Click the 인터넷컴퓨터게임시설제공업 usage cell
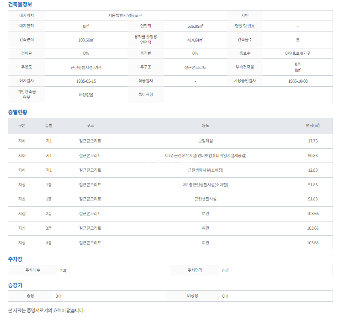 tap(206, 156)
